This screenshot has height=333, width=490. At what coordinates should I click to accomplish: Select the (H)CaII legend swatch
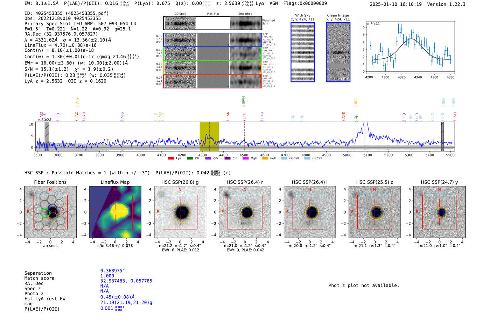[307, 159]
